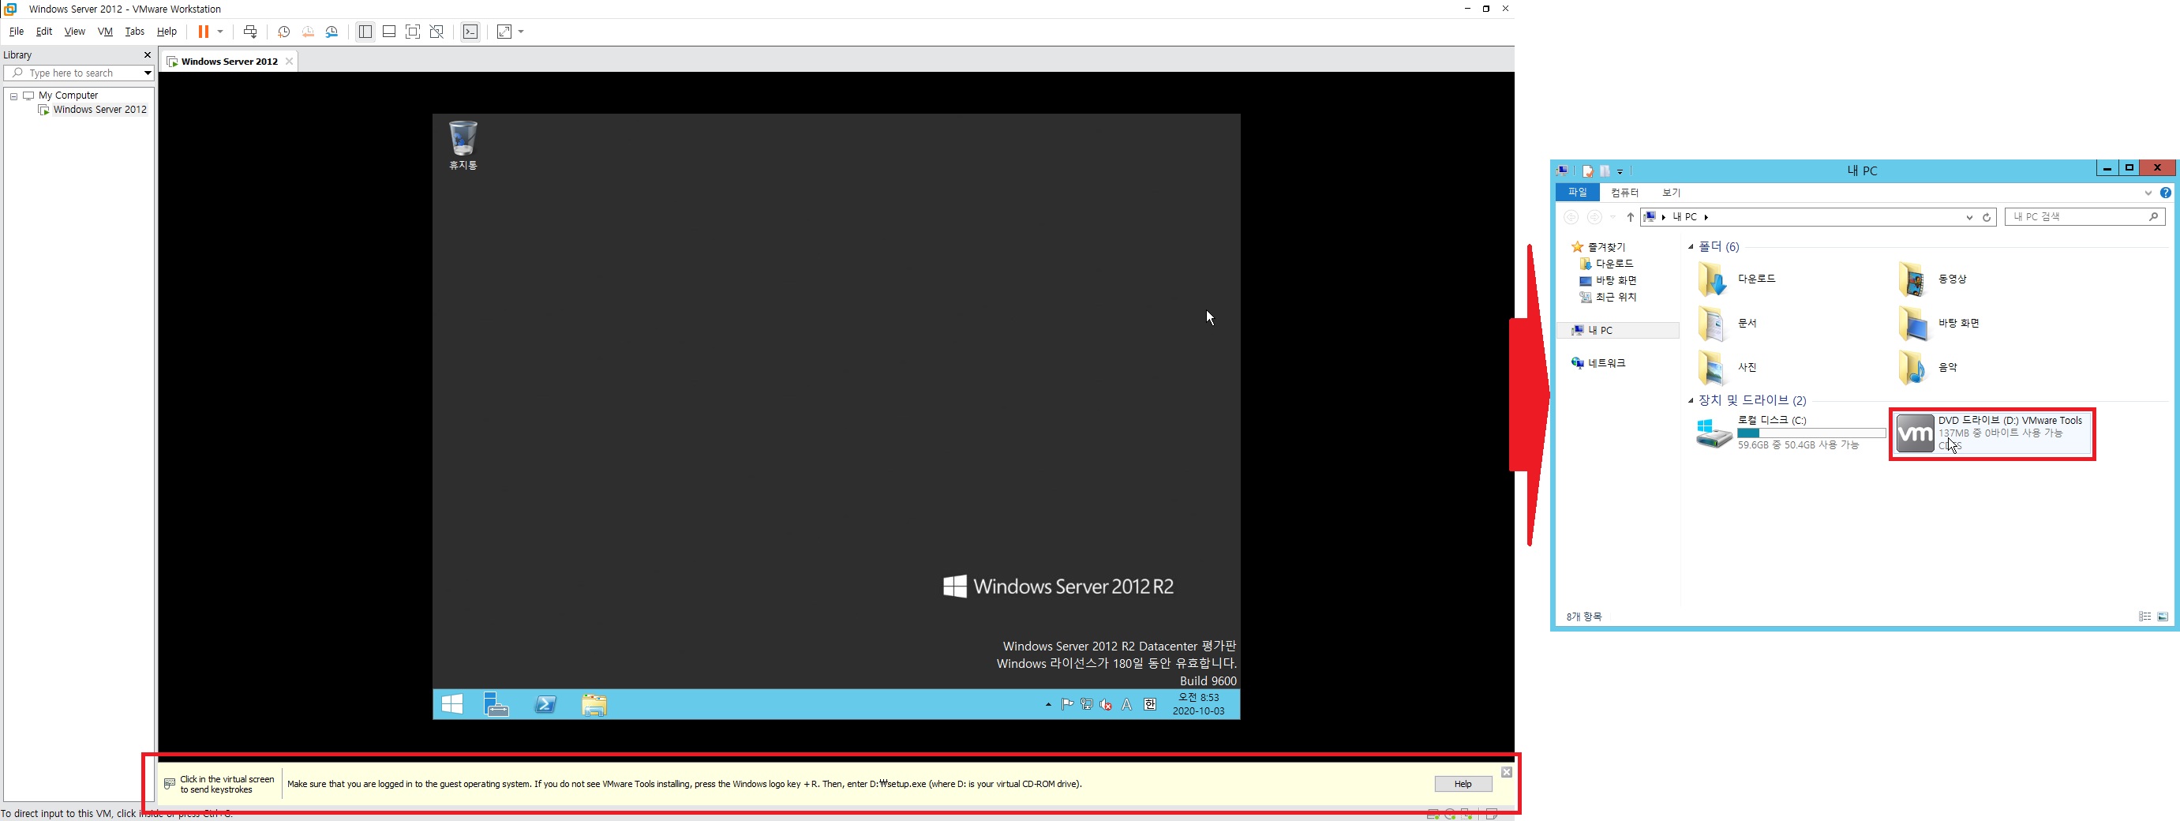Open the View menu in VMware
Image resolution: width=2180 pixels, height=821 pixels.
(x=74, y=32)
